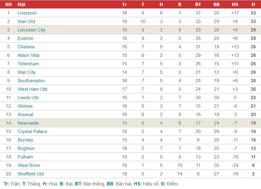Visit the Aston Villa link
Image resolution: width=261 pixels, height=189 pixels.
(28, 55)
